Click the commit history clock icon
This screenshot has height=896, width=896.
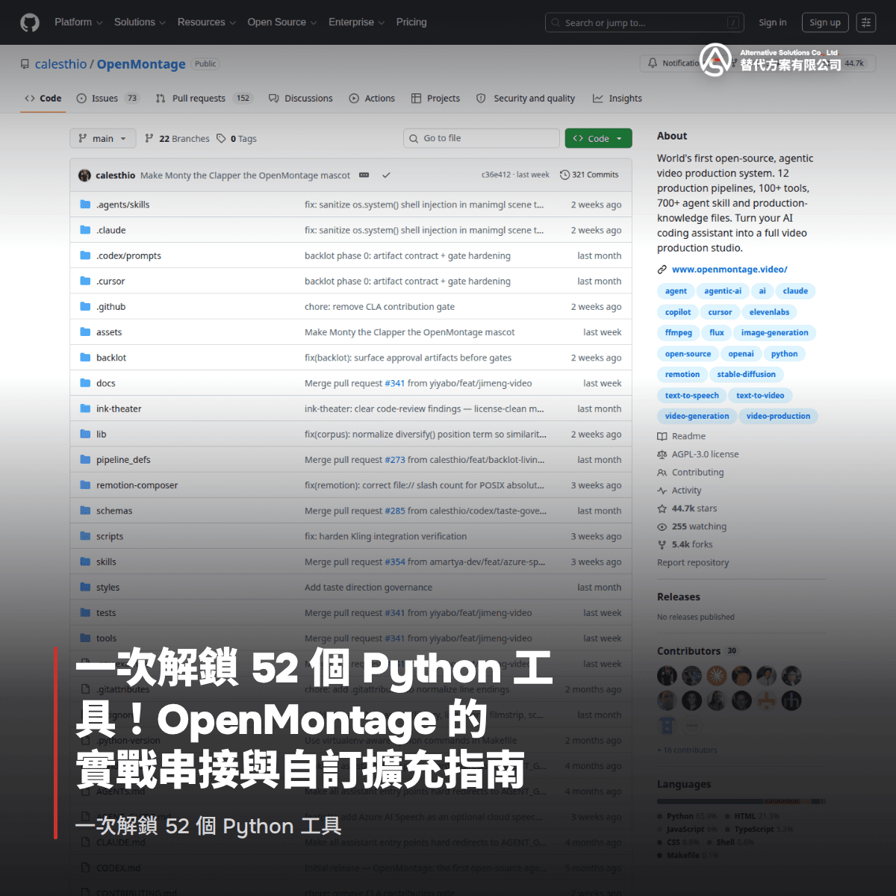(x=564, y=175)
